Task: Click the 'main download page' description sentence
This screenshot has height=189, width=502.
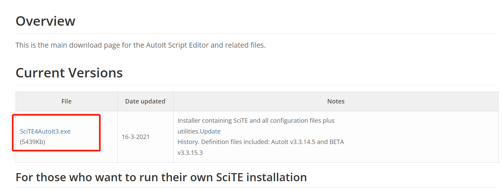Action: 140,45
